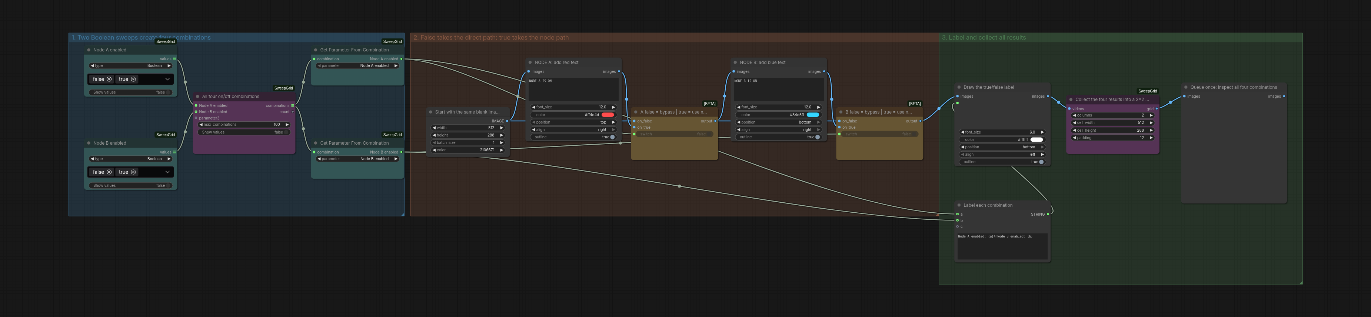Click the c input socket of Label each combination
Viewport: 1371px width, 317px height.
tap(958, 227)
